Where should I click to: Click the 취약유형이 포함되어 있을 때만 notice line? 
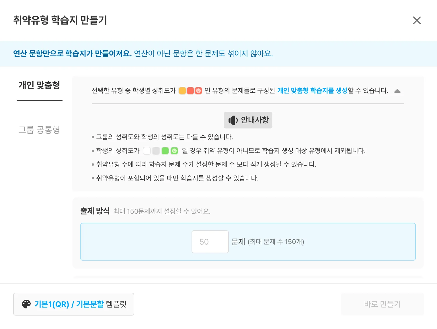177,178
